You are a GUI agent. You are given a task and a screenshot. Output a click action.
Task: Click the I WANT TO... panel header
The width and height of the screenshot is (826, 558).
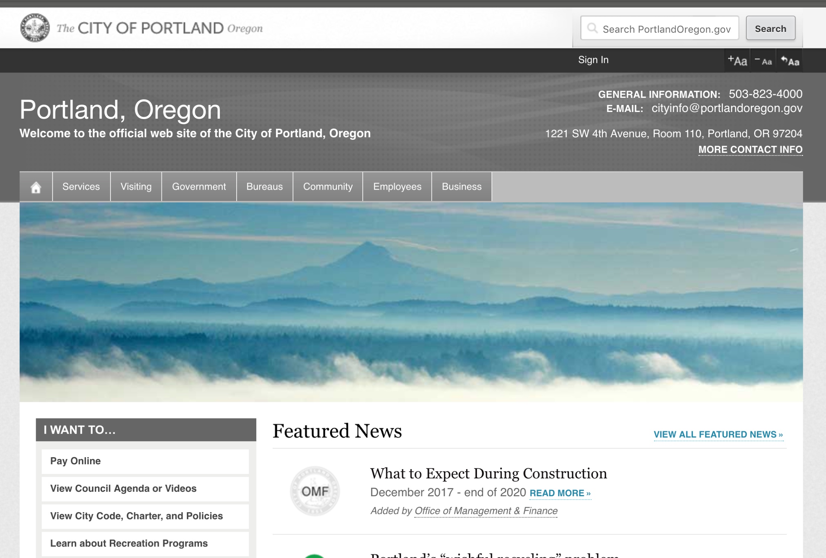pyautogui.click(x=146, y=430)
